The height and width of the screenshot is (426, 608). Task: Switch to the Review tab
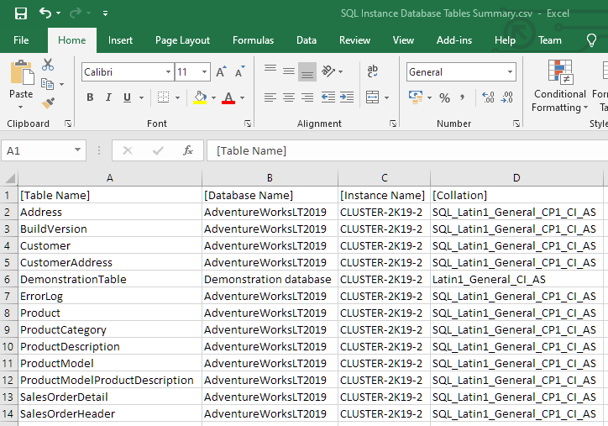[x=354, y=40]
